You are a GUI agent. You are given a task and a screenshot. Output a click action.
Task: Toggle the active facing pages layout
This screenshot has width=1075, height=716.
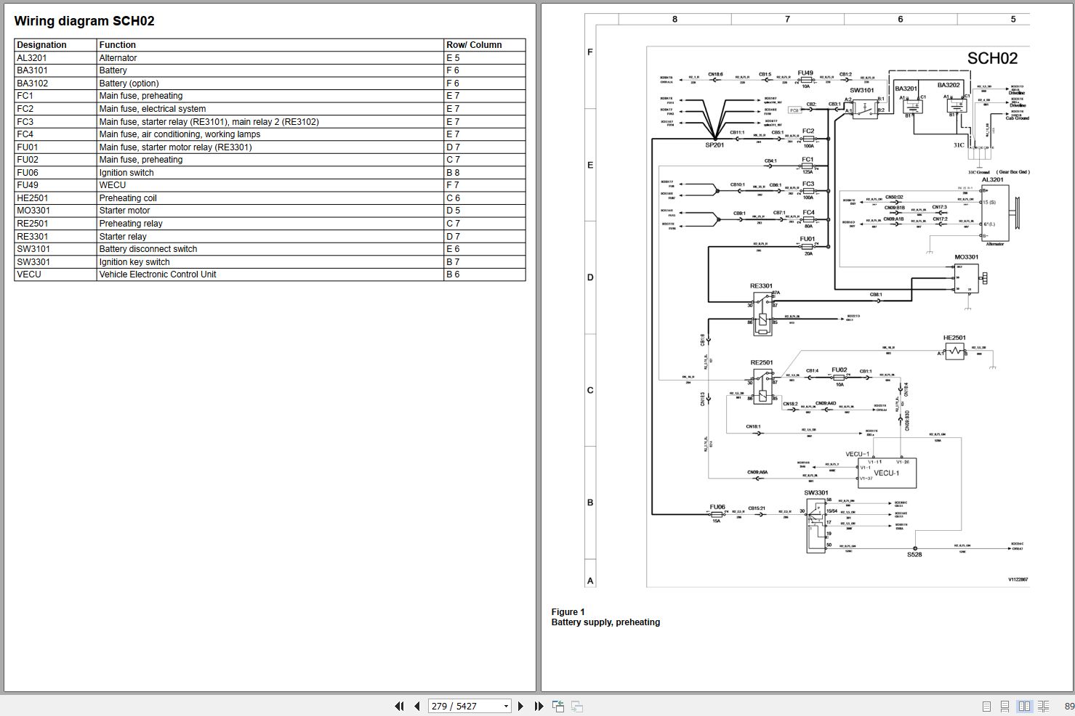coord(1025,705)
